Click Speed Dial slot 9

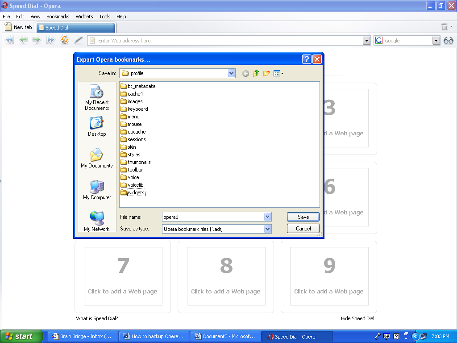tap(329, 276)
